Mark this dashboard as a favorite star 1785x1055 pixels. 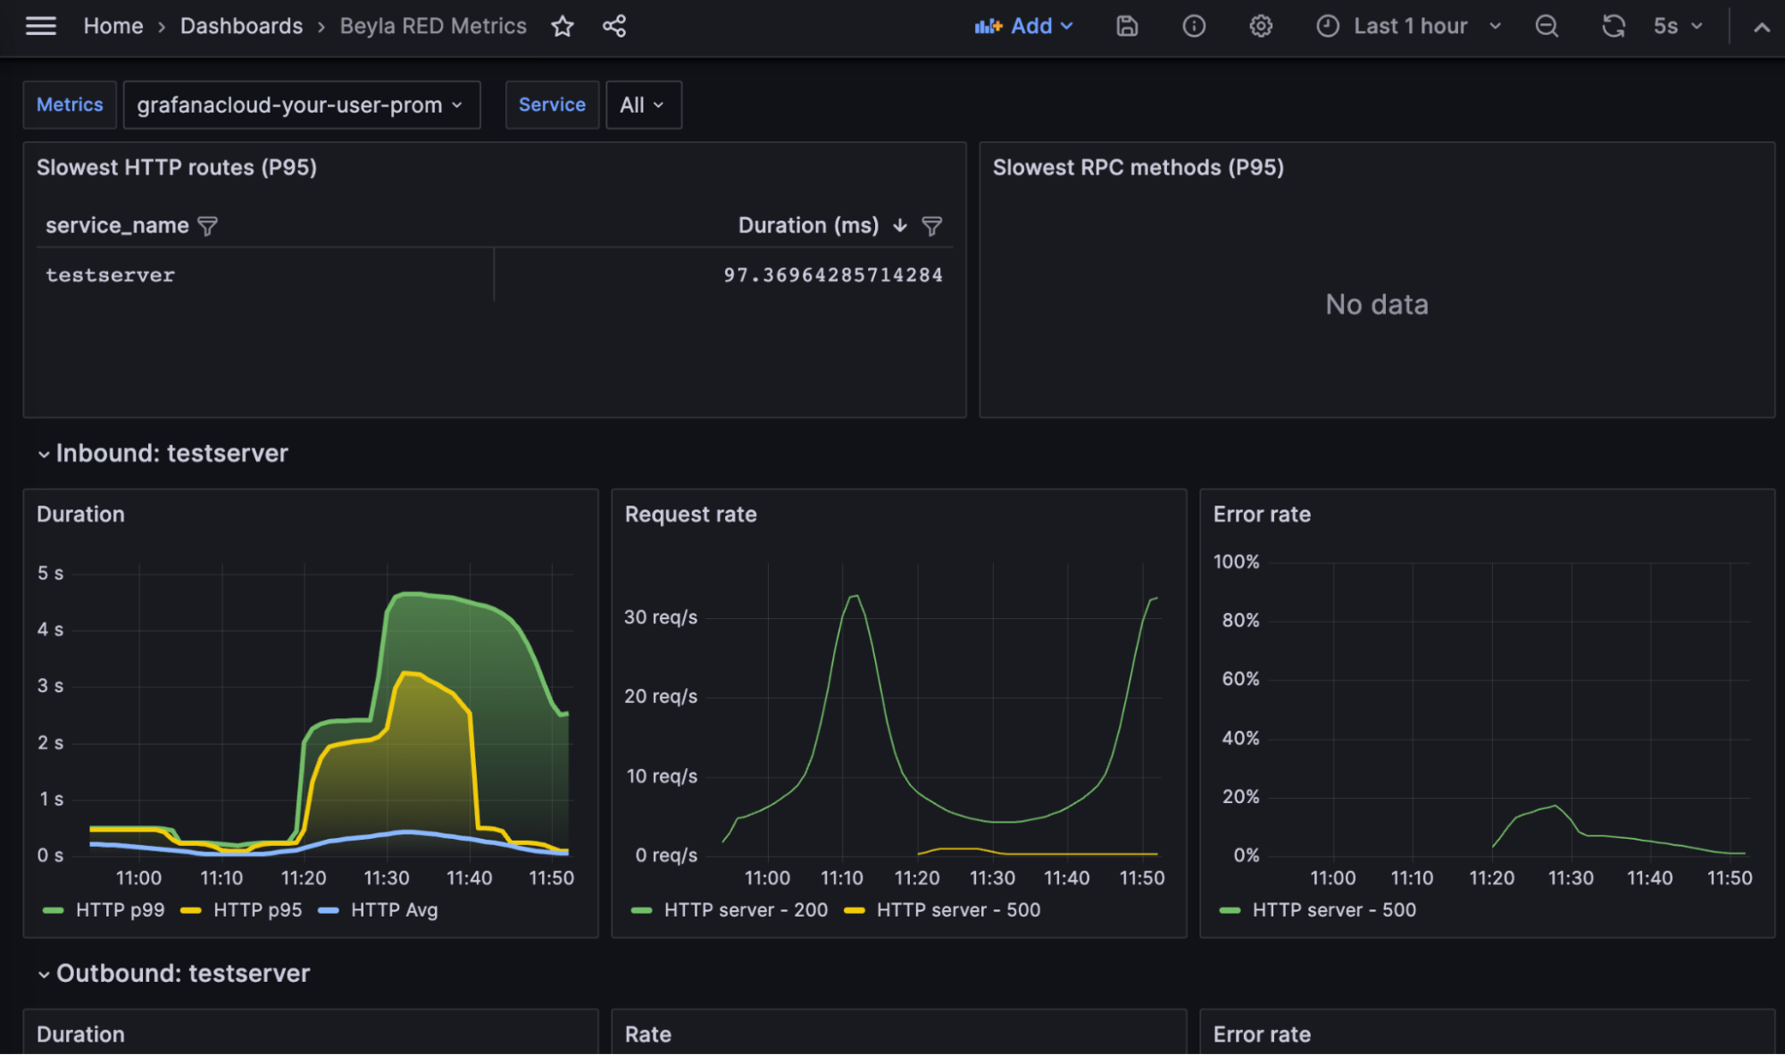[x=563, y=26]
